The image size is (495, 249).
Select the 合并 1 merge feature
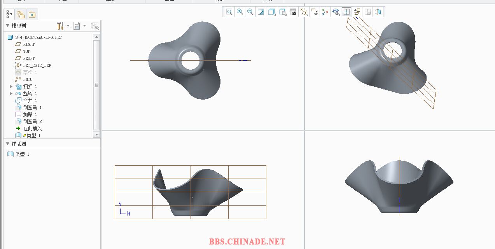point(30,100)
